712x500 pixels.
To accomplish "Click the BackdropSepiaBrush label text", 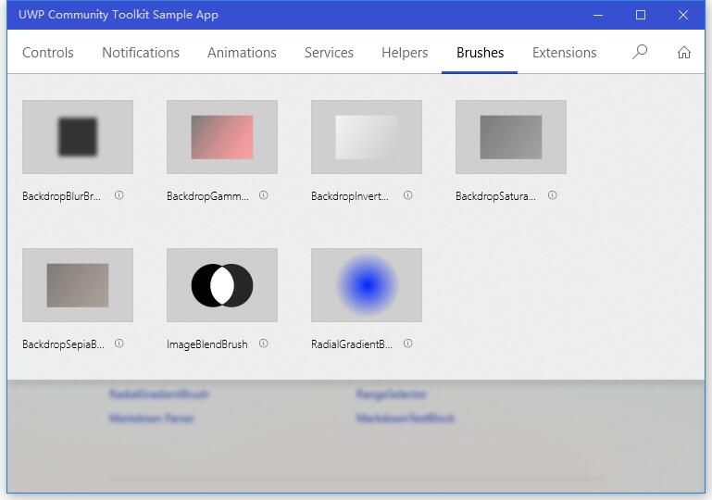I will click(63, 344).
